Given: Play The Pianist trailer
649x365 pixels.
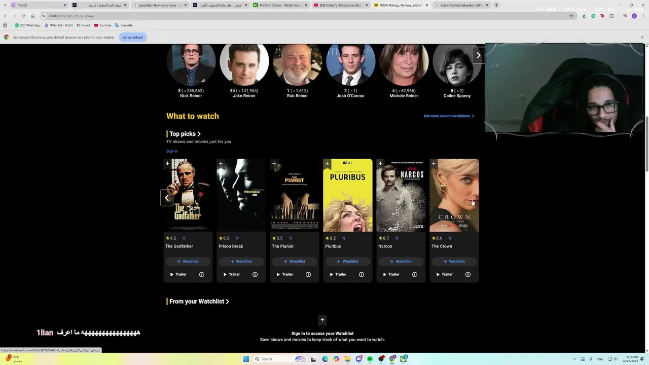Looking at the screenshot, I should [x=284, y=275].
